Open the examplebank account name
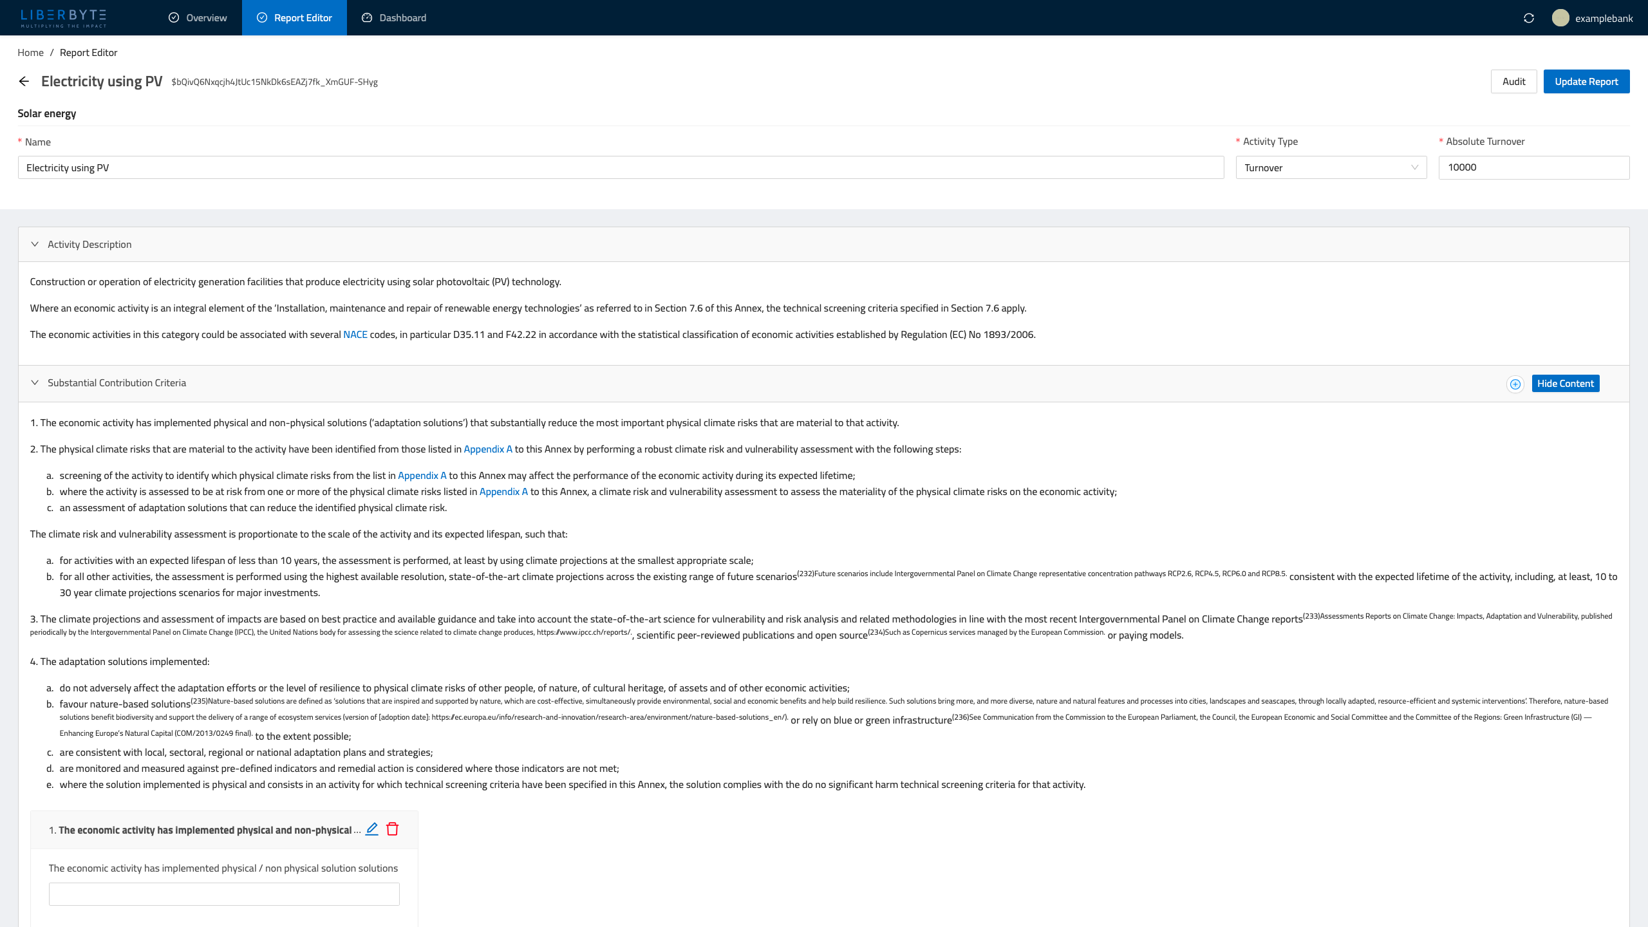1648x927 pixels. click(1604, 18)
